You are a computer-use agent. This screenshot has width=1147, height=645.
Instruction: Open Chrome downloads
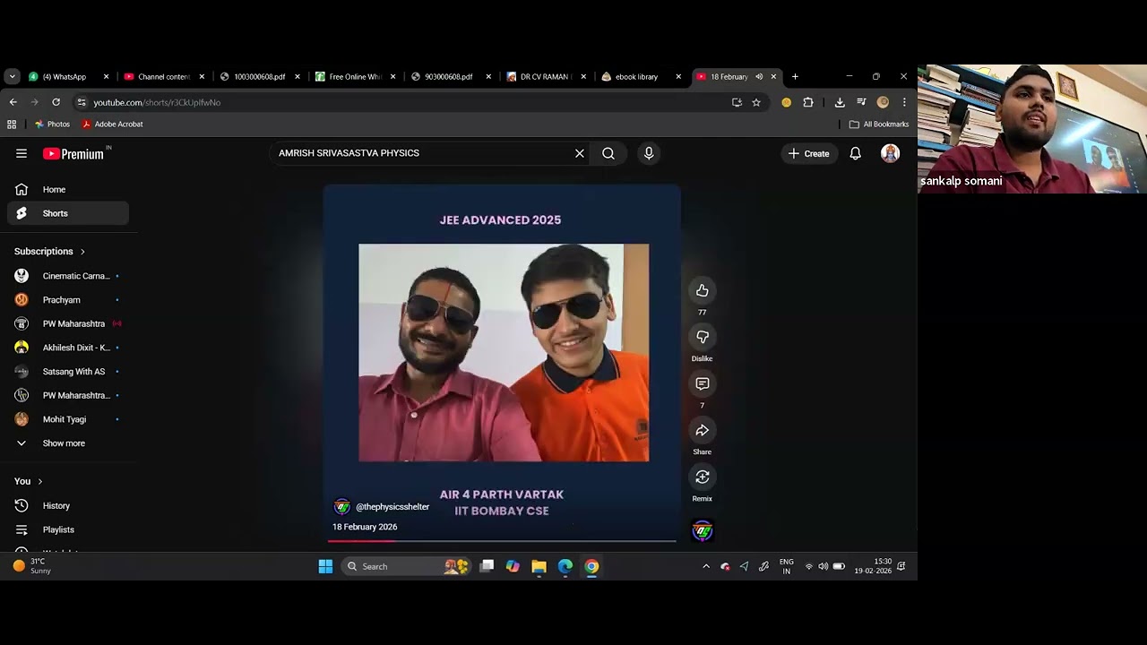click(x=840, y=102)
